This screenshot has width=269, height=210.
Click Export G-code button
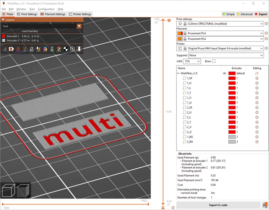point(218,205)
